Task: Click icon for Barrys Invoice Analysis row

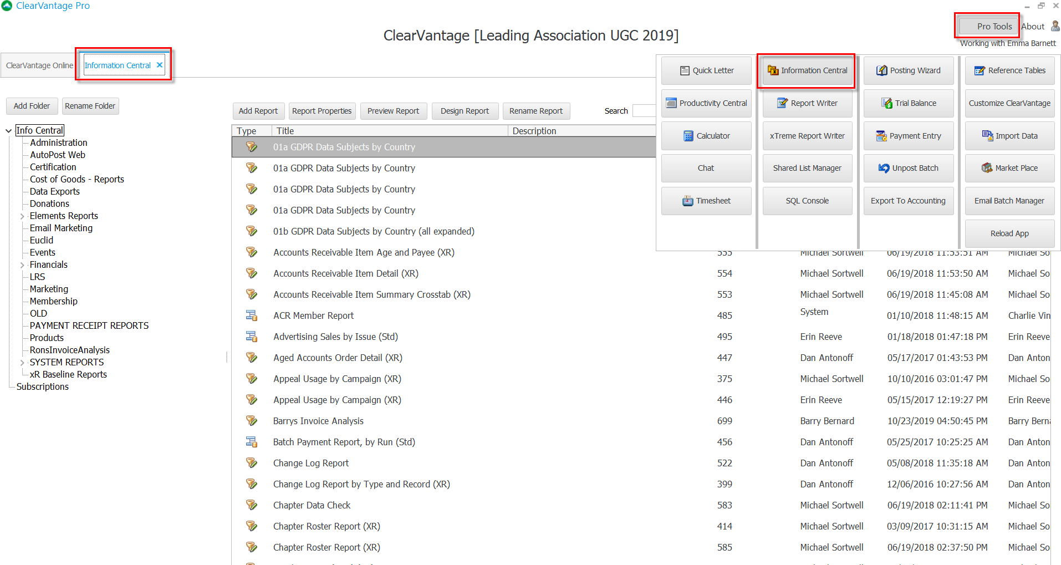Action: tap(252, 421)
